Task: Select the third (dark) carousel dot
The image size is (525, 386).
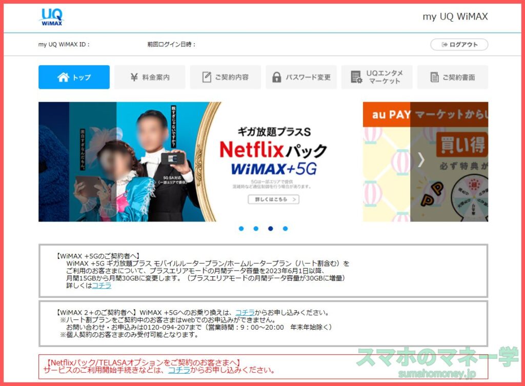Action: 271,229
